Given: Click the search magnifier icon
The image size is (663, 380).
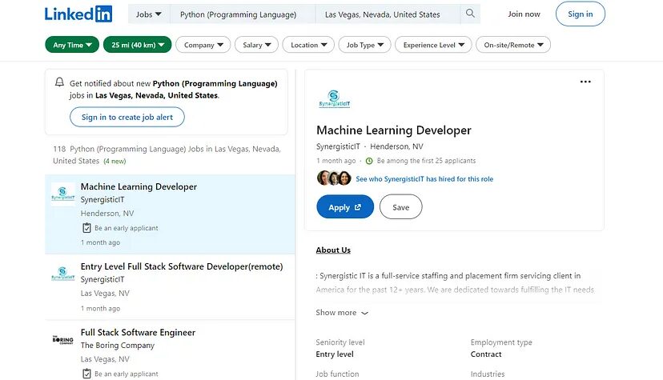Looking at the screenshot, I should click(471, 14).
